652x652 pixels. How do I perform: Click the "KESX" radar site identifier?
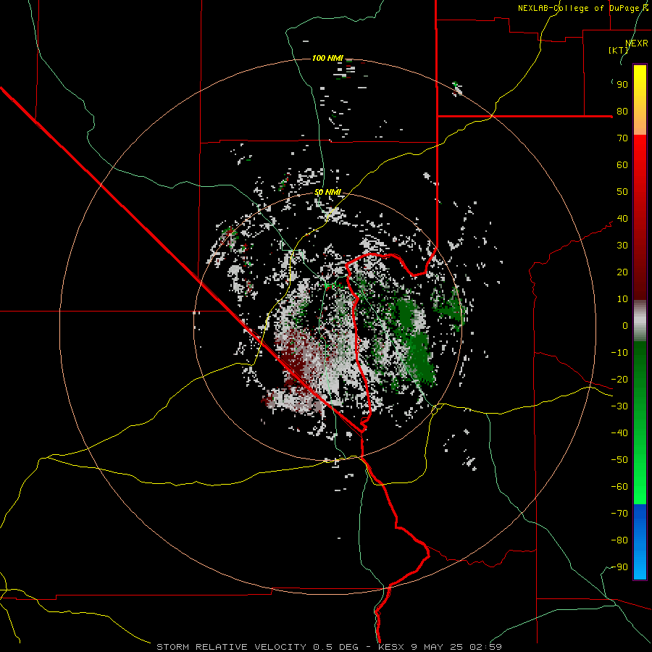(391, 647)
